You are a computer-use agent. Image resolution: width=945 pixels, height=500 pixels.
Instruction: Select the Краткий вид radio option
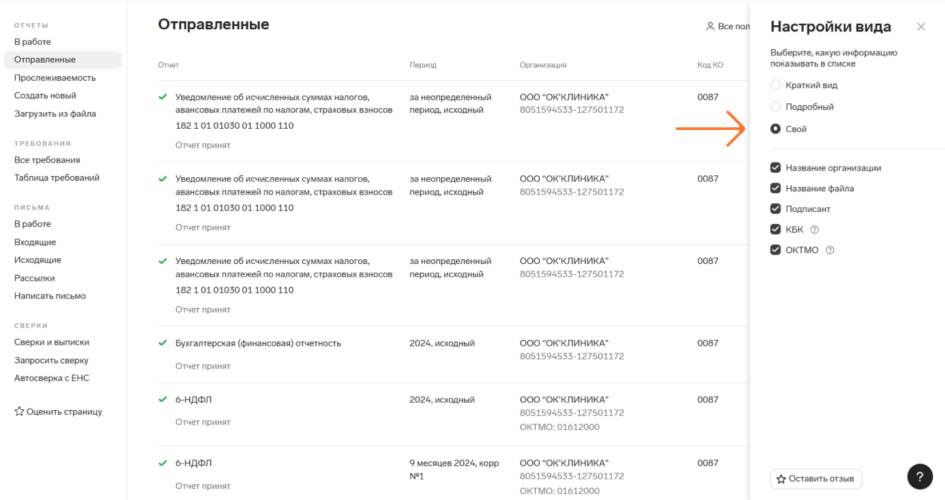point(775,85)
